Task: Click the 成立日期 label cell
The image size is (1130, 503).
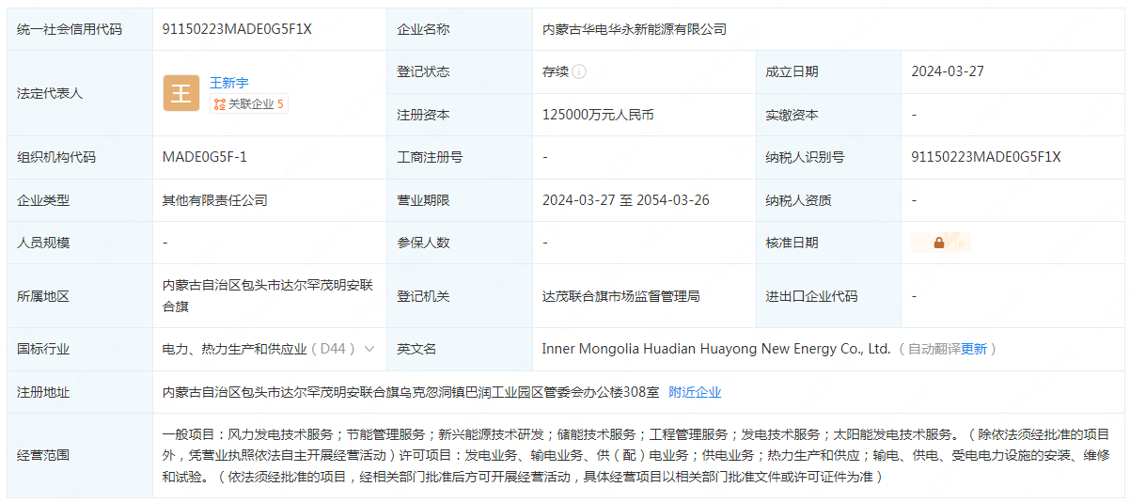Action: click(x=827, y=71)
